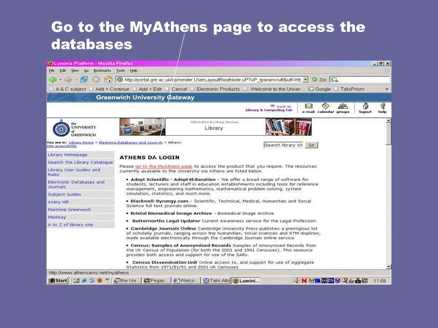Open the TalisPrism bookmark

[x=349, y=89]
